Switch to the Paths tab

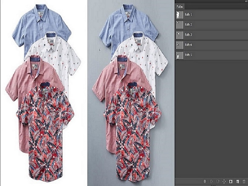[179, 6]
